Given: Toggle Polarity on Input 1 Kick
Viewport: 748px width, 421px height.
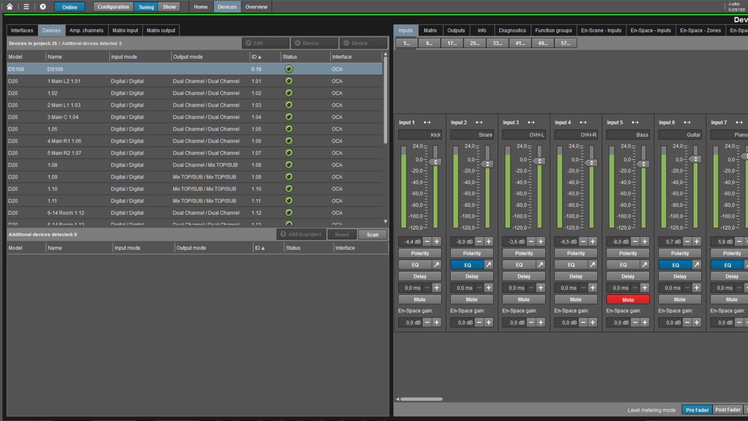Looking at the screenshot, I should point(420,253).
